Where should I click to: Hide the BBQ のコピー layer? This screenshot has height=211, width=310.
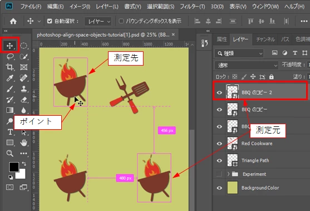click(x=219, y=110)
